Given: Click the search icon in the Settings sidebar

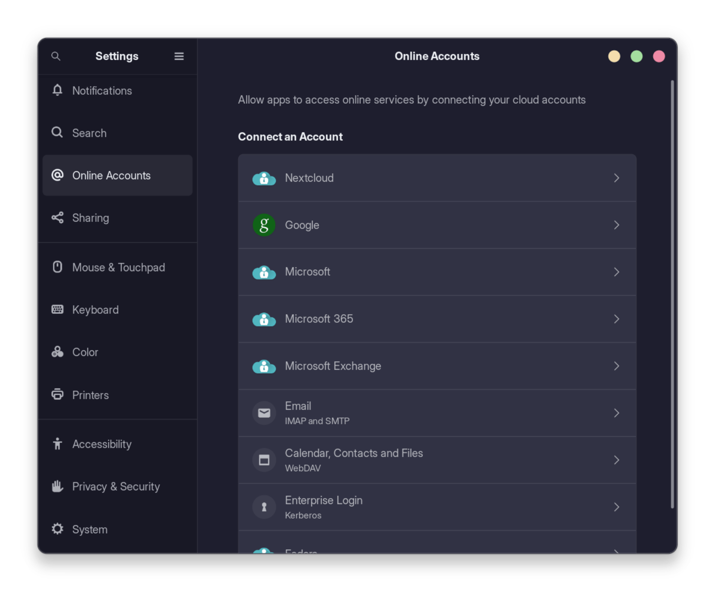Looking at the screenshot, I should (x=56, y=56).
